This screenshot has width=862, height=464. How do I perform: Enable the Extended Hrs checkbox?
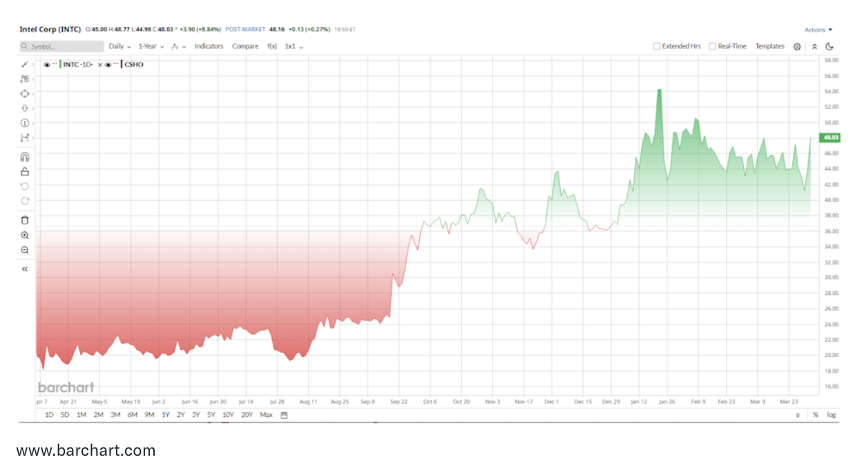tap(656, 46)
